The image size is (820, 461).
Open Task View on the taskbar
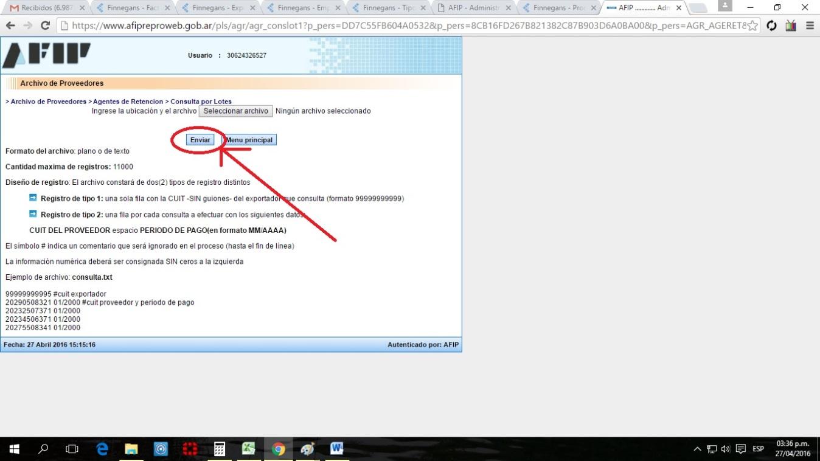(x=72, y=449)
